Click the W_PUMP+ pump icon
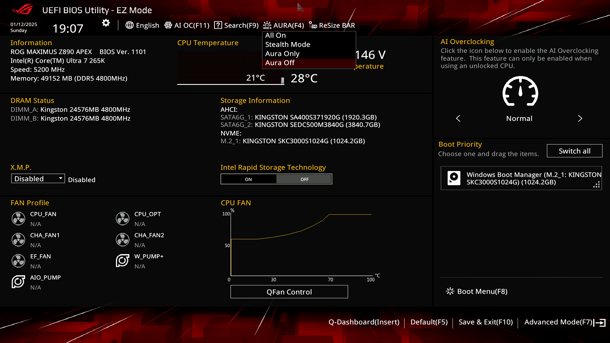610x343 pixels. click(123, 261)
